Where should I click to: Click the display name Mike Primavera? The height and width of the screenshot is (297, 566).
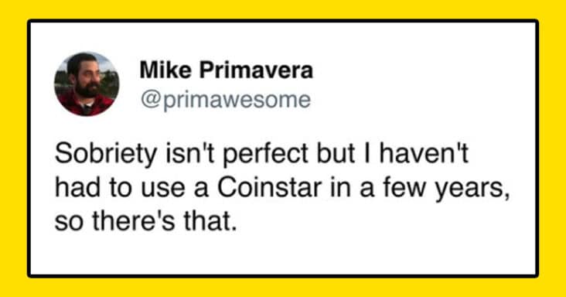[226, 70]
